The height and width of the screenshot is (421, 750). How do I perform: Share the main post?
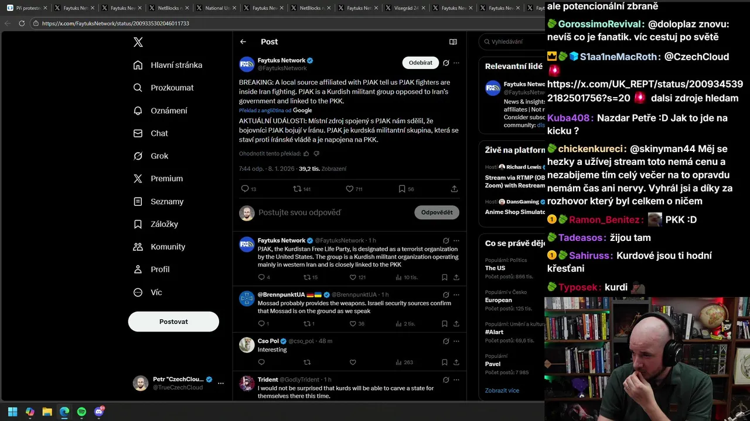tap(454, 189)
